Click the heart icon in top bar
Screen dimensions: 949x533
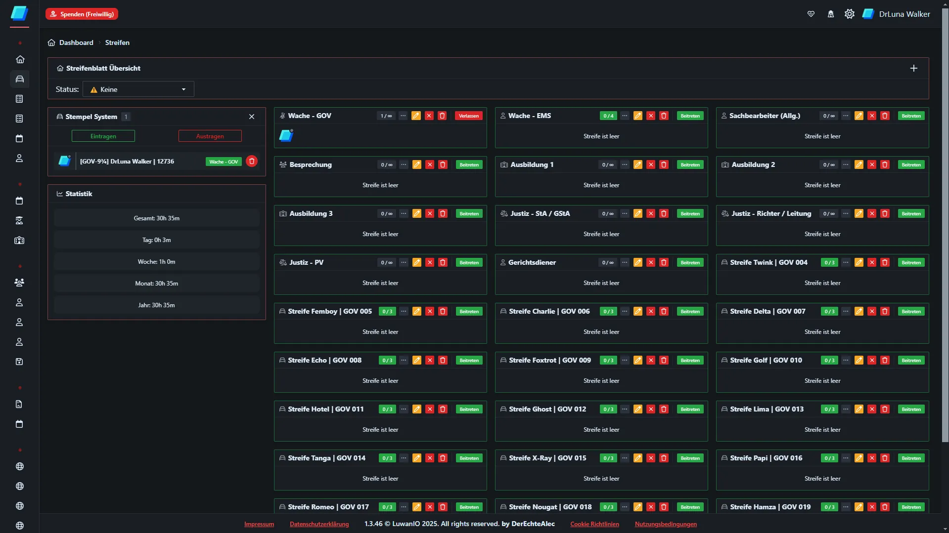pyautogui.click(x=811, y=14)
